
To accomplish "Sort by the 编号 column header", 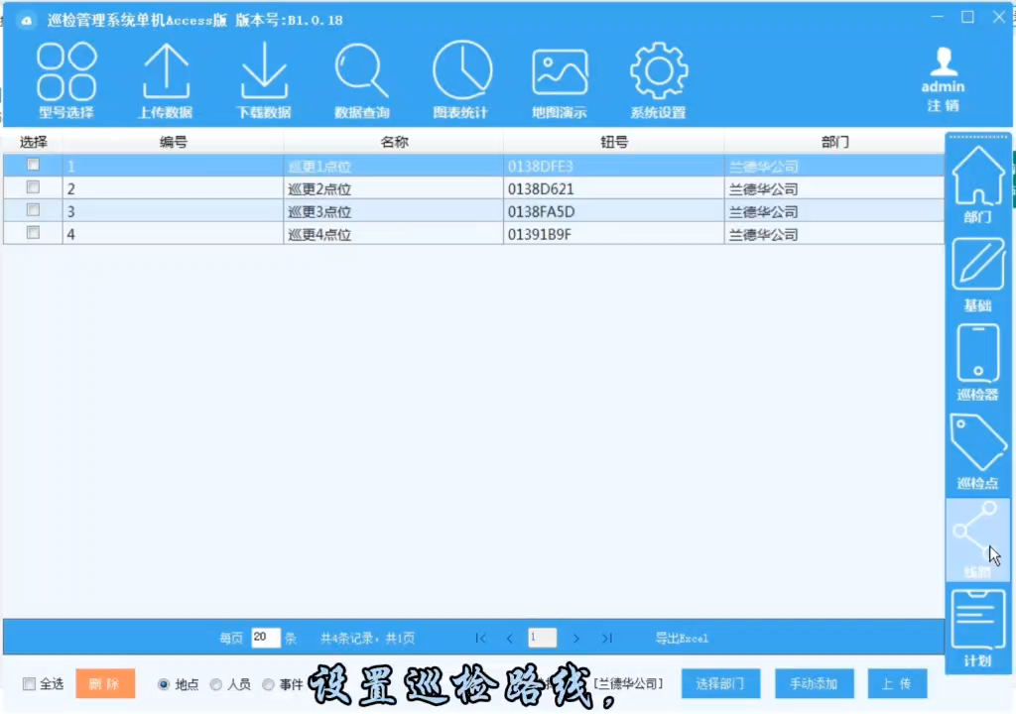I will (x=173, y=142).
